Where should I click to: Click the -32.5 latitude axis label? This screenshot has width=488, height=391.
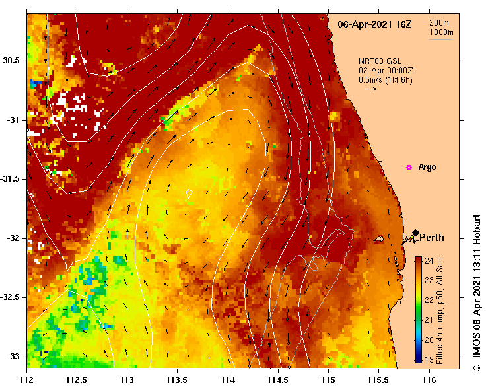pos(10,297)
